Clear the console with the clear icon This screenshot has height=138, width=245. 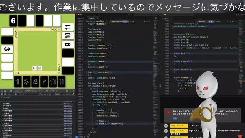coord(5,94)
